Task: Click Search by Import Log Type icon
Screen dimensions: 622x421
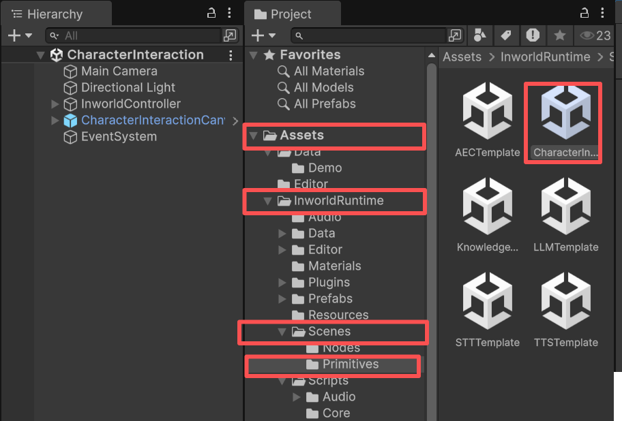Action: pos(533,35)
